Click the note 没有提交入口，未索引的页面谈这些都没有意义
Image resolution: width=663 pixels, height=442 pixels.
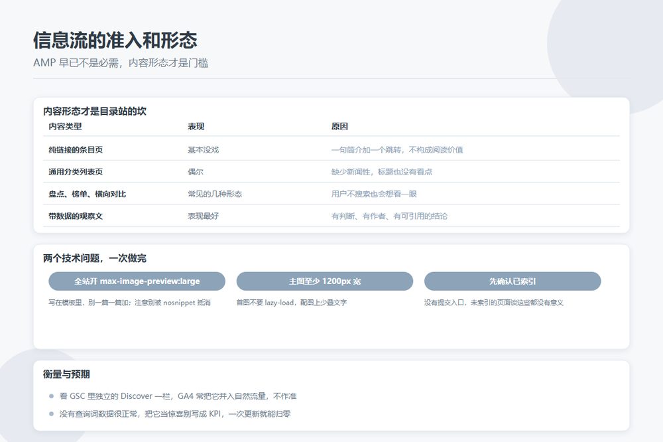coord(493,303)
